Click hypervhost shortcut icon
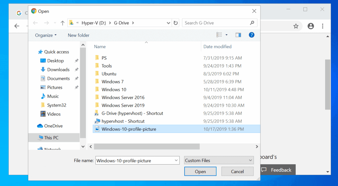The height and width of the screenshot is (186, 338). 97,121
